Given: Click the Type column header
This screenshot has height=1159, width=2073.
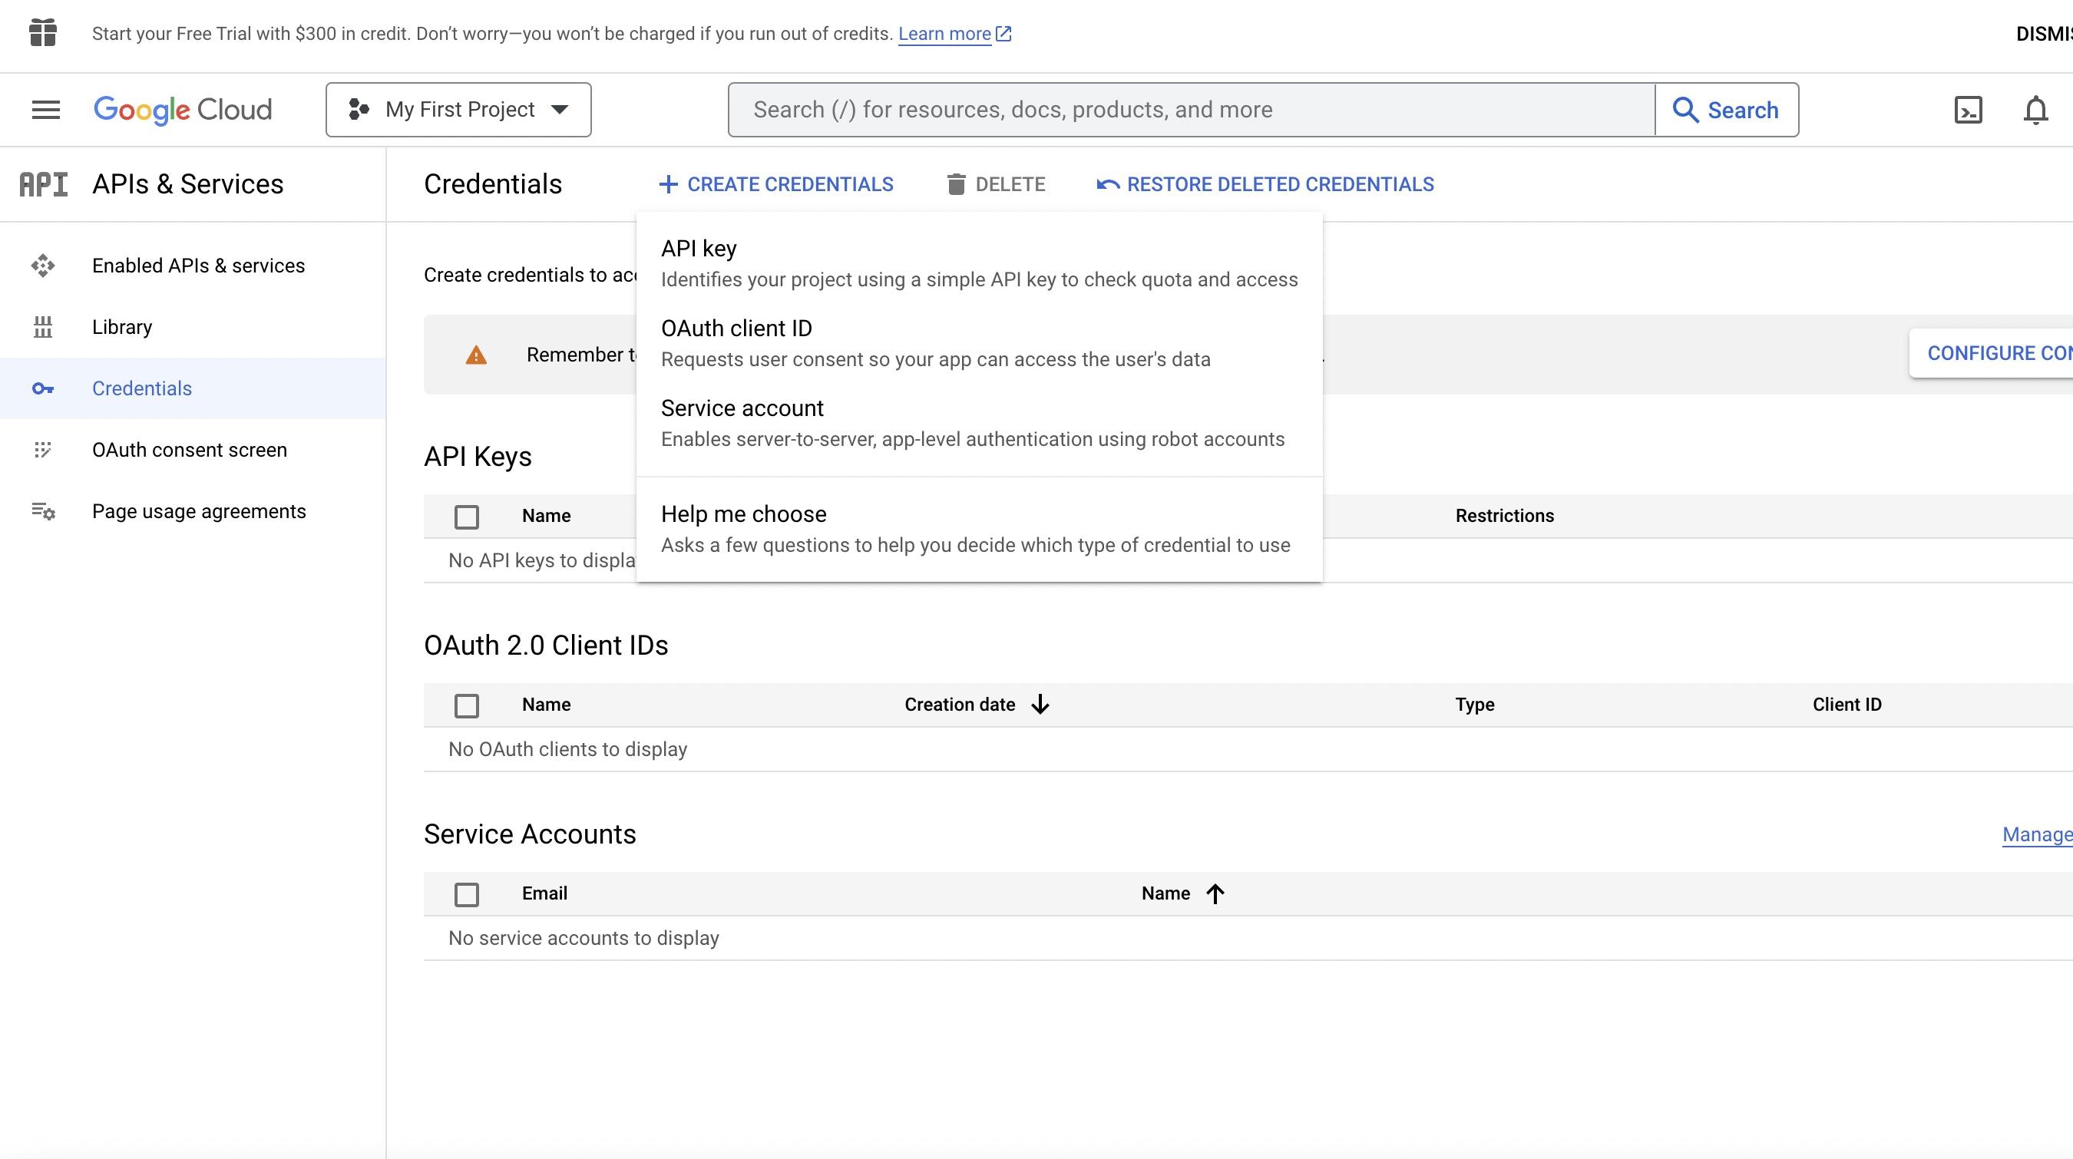Looking at the screenshot, I should click(x=1474, y=705).
